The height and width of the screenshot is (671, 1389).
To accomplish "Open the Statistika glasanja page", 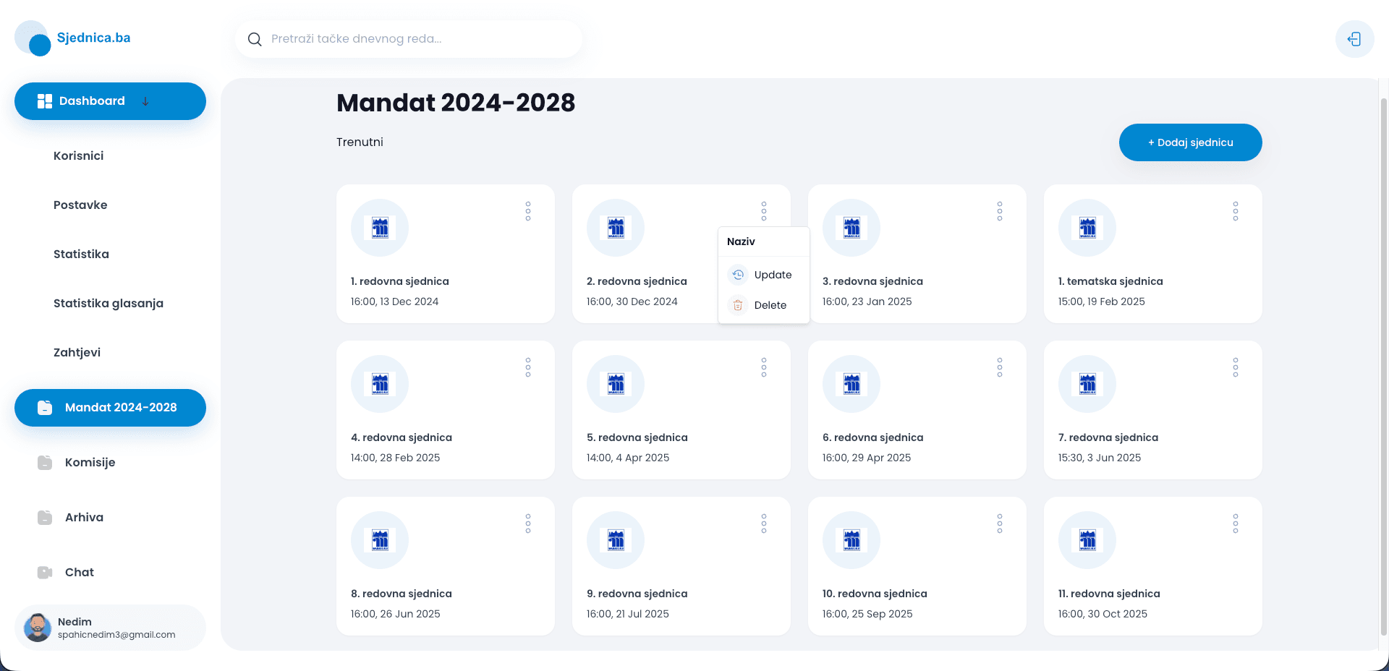I will [109, 304].
